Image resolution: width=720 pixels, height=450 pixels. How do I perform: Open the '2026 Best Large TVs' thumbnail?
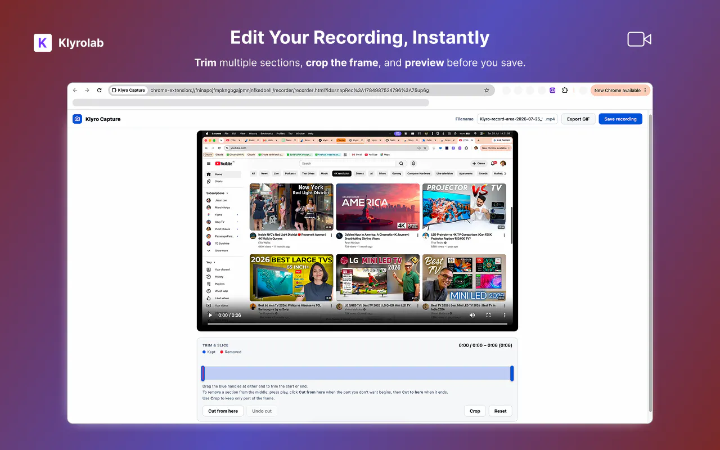pos(291,278)
